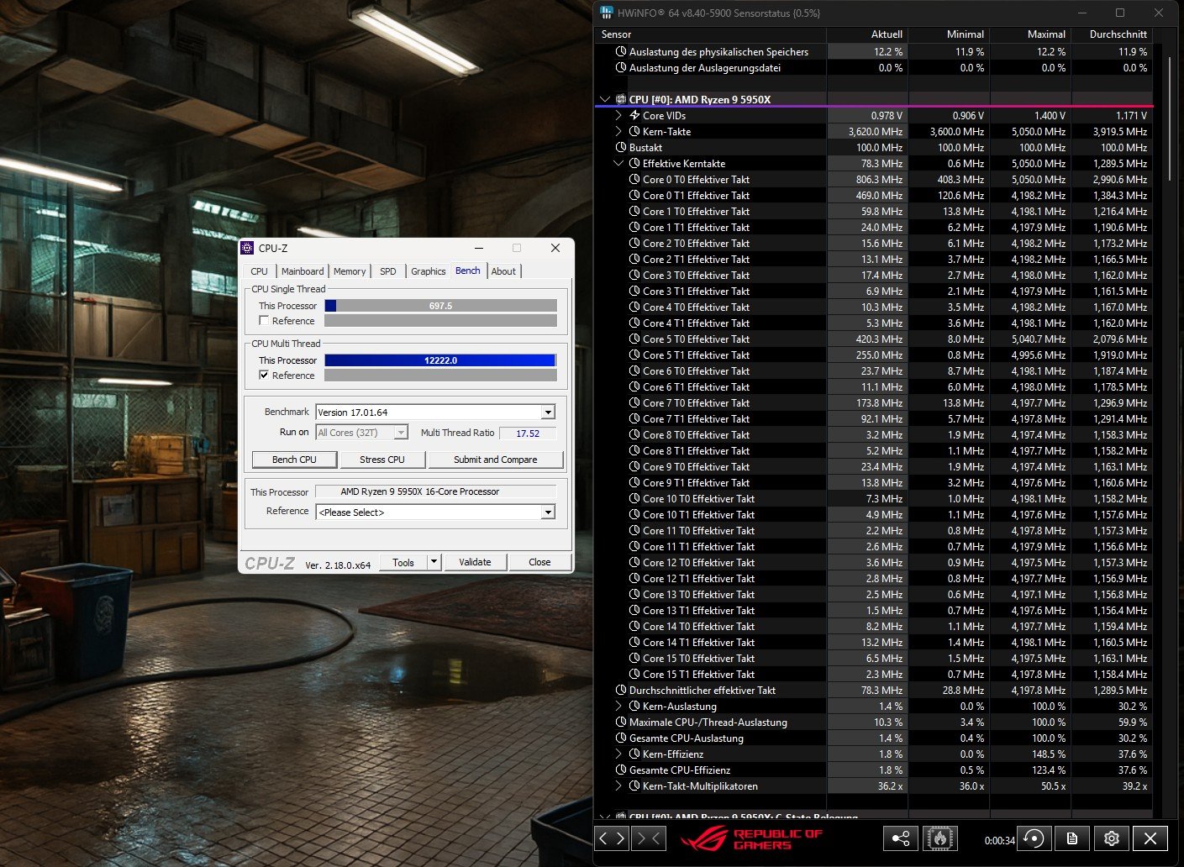Click the lightning icon next to Core VIDs
Screen dimensions: 1184x867
[x=634, y=115]
